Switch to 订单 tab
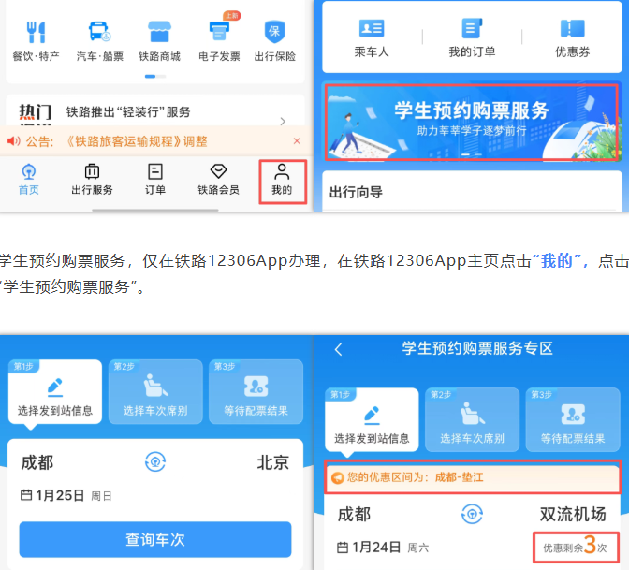Viewport: 629px width, 570px height. 155,178
